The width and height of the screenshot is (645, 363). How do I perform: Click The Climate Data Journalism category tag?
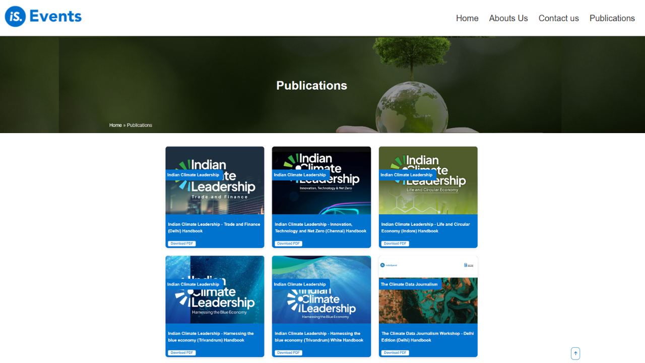(x=410, y=284)
